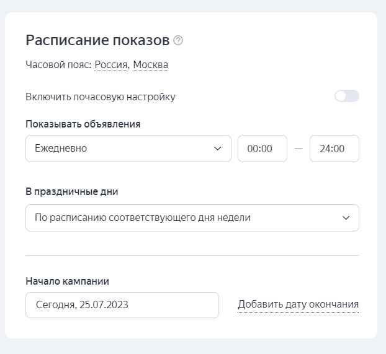Open the Сегодня, 25.07.2023 start date field
This screenshot has width=386, height=354.
click(x=122, y=305)
